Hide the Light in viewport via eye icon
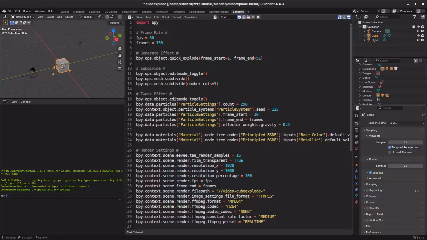Screen dimensions: 427x240 [x=418, y=40]
